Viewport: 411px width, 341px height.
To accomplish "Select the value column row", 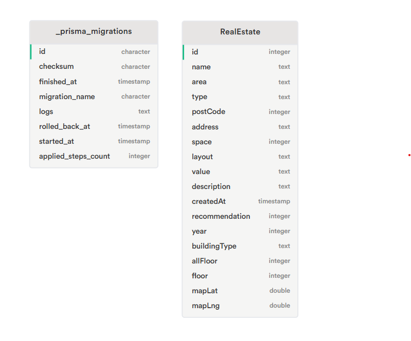I will pos(240,172).
